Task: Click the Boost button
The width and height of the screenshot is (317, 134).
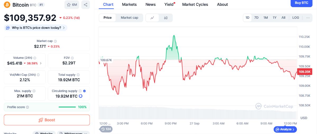Action: (x=47, y=120)
